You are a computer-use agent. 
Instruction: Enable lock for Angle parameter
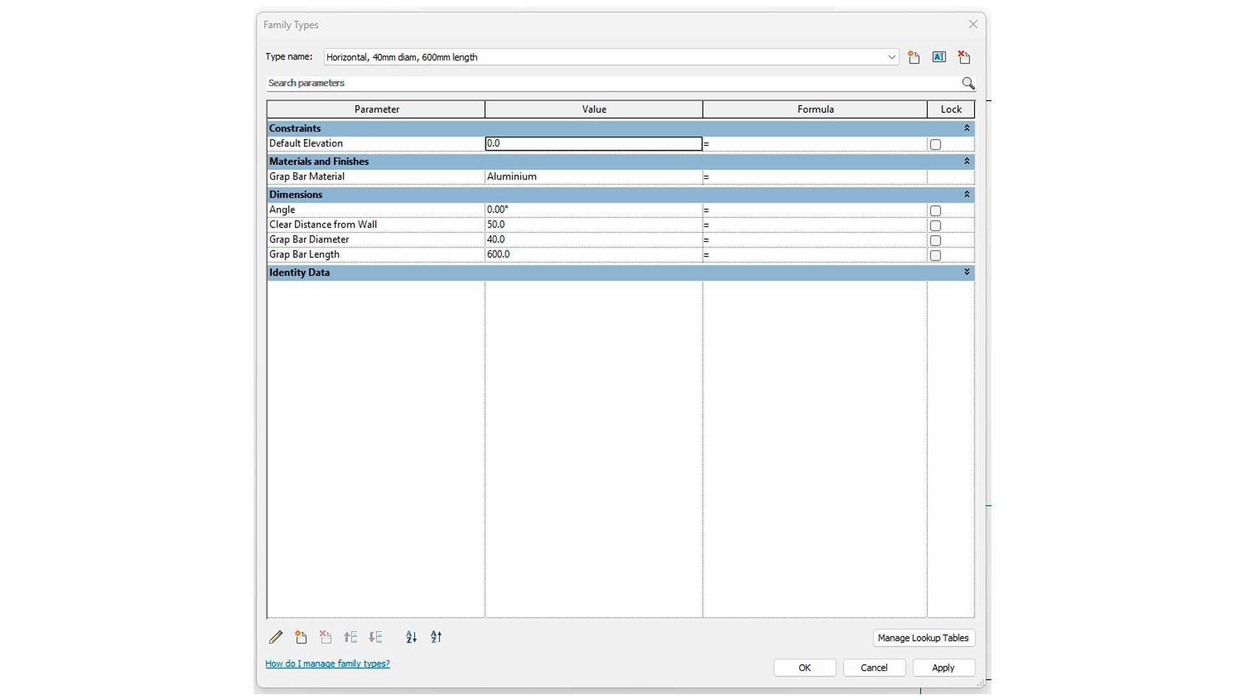click(935, 211)
